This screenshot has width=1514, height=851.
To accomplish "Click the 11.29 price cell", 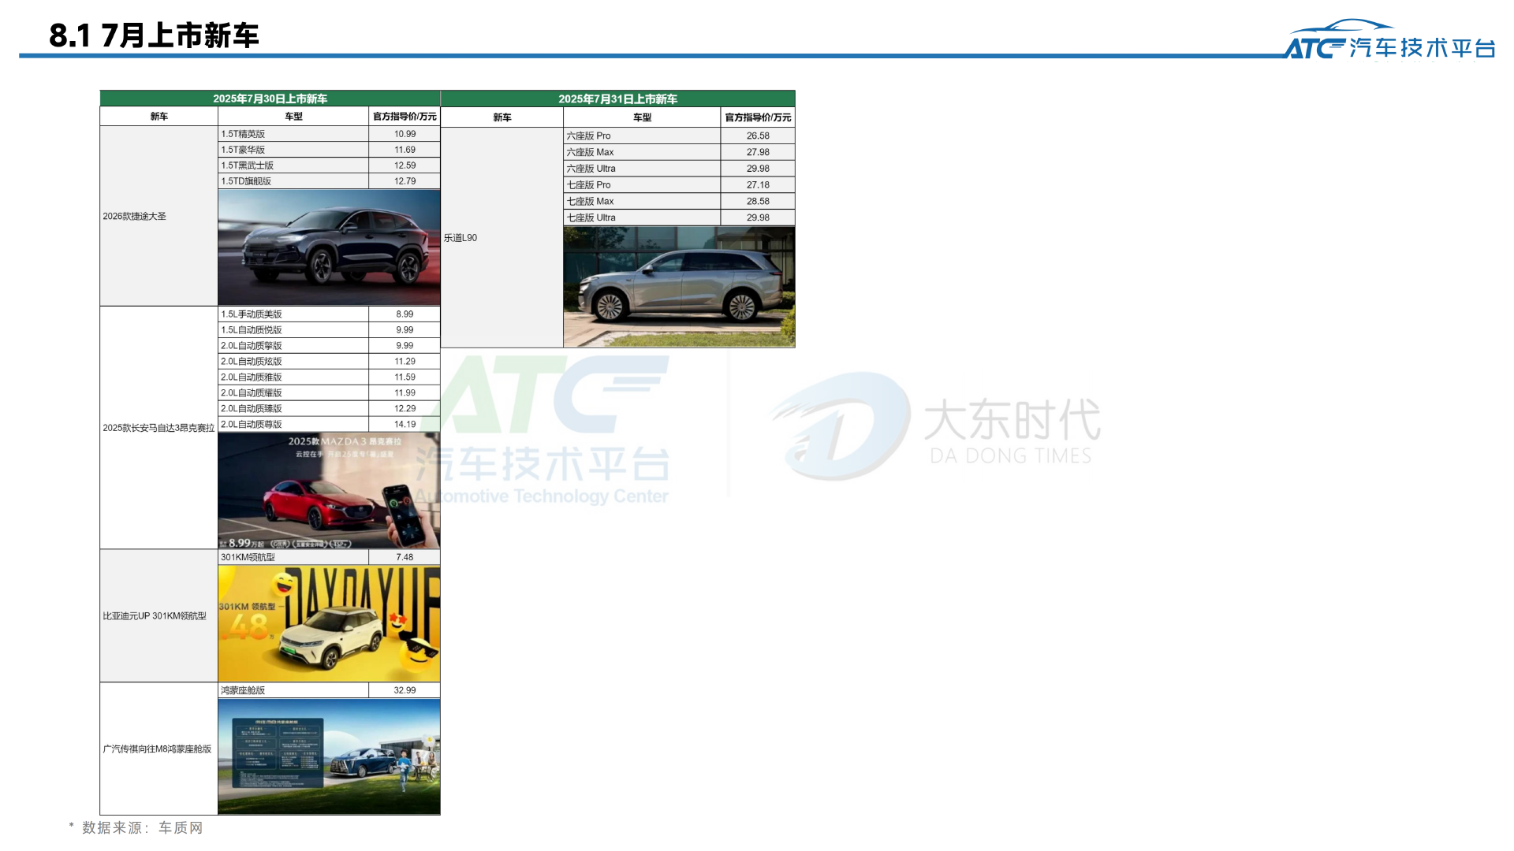I will point(405,362).
